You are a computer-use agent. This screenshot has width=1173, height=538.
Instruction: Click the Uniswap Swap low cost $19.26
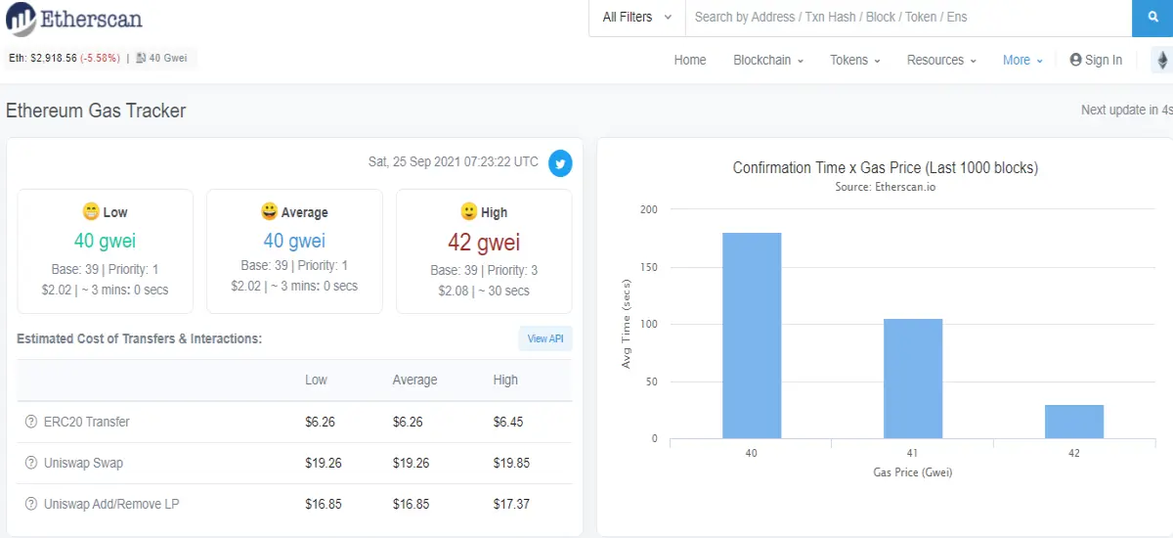tap(324, 463)
